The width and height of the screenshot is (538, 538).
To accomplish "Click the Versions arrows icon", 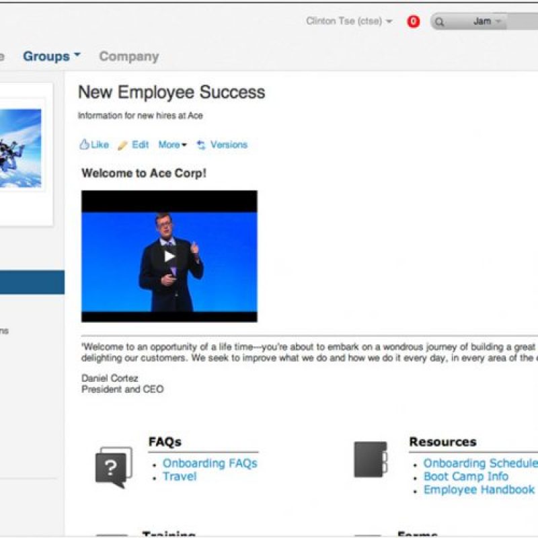I will click(x=201, y=145).
